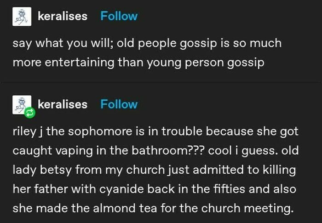Click the green reblog badge icon
The image size is (322, 223).
coord(30,113)
